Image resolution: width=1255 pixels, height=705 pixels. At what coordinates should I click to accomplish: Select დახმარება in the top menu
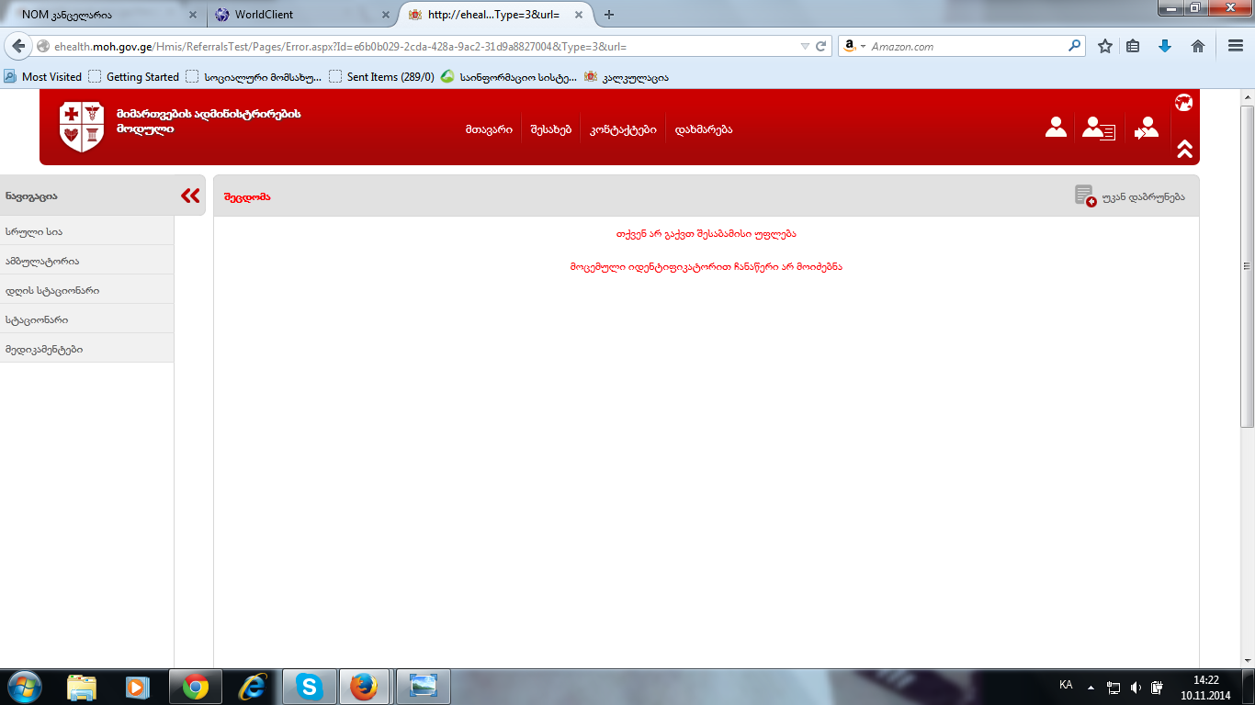704,129
